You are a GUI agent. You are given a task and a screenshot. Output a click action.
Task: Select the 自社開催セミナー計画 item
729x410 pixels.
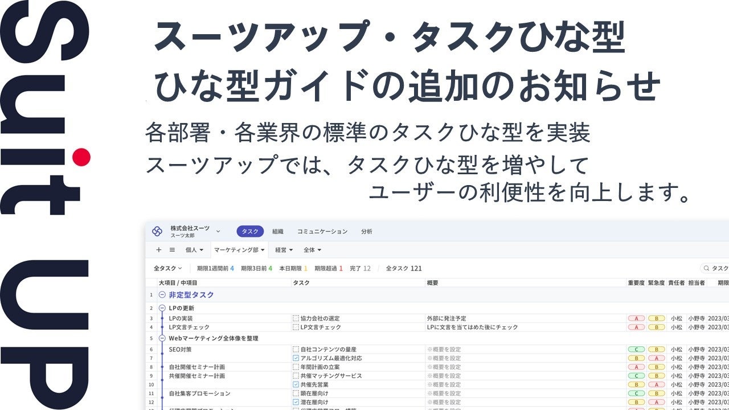coord(196,367)
